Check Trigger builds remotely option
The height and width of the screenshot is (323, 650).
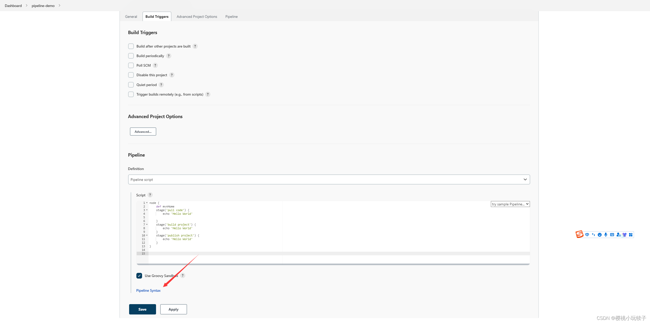[x=131, y=94]
